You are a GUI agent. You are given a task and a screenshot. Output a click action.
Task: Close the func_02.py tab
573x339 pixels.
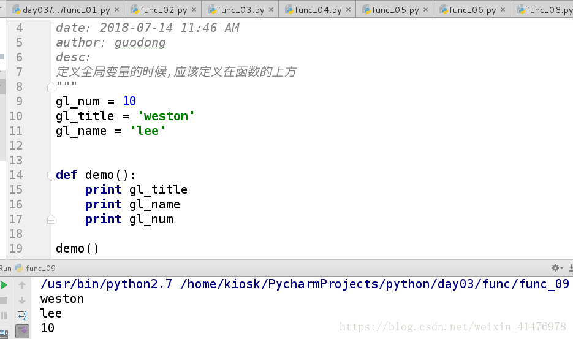click(x=194, y=10)
